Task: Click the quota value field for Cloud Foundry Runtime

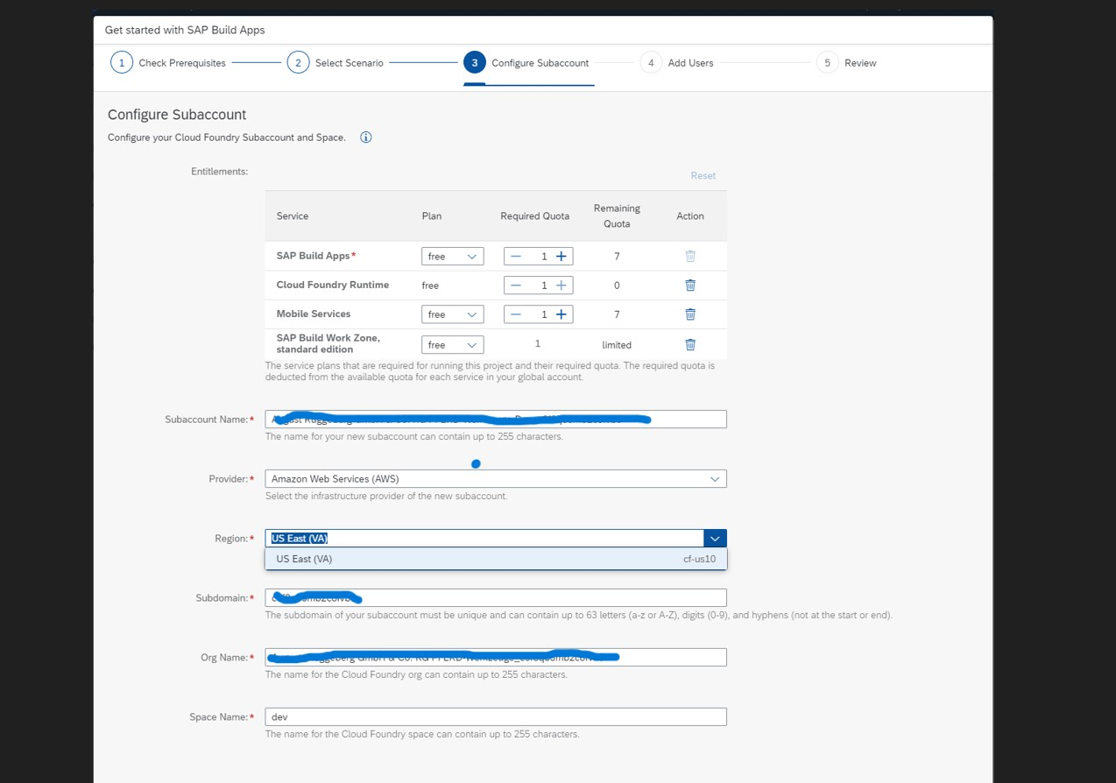Action: pyautogui.click(x=539, y=286)
